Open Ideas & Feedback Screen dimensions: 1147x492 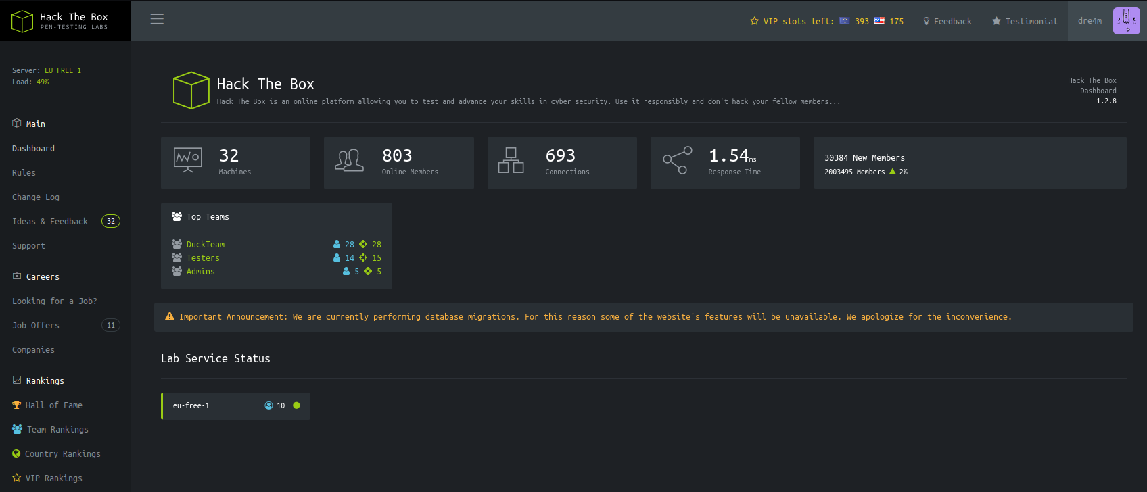point(50,221)
